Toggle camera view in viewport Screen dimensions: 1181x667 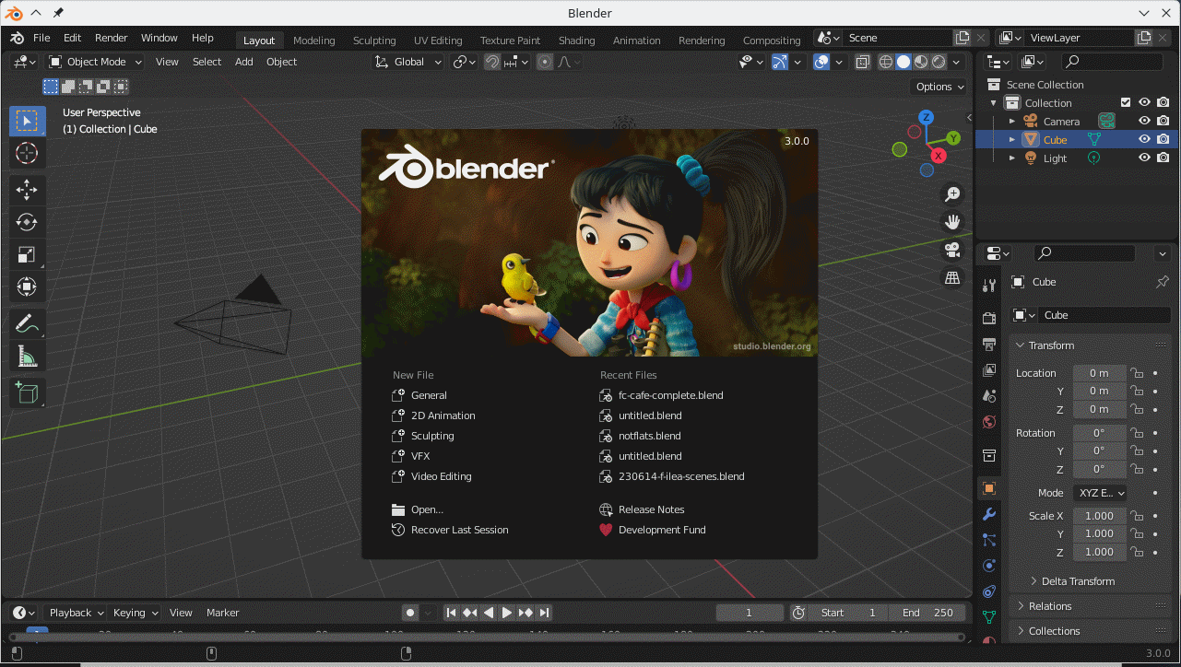(952, 250)
